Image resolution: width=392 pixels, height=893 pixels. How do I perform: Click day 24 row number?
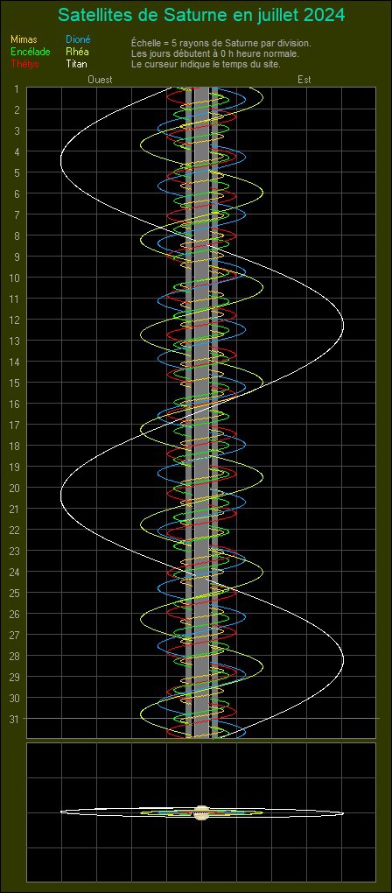click(x=15, y=572)
